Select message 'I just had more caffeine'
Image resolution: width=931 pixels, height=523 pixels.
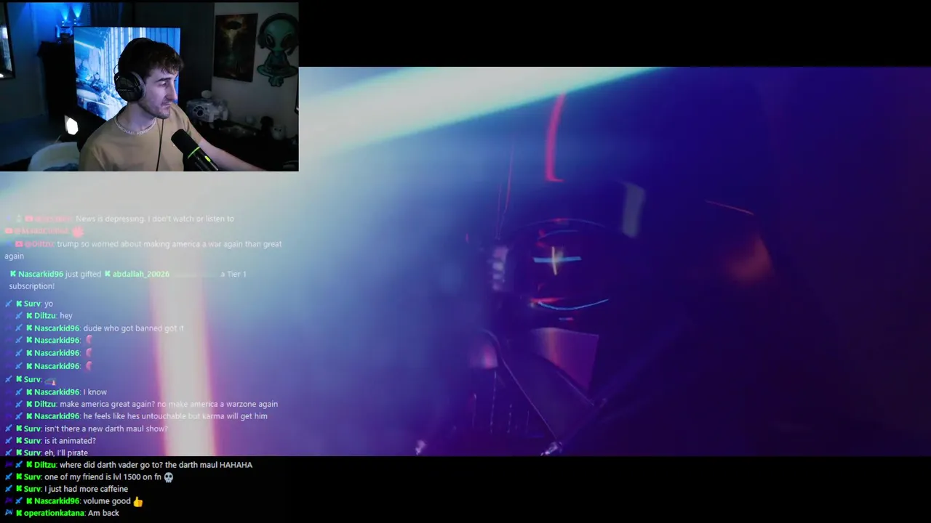[x=86, y=490]
